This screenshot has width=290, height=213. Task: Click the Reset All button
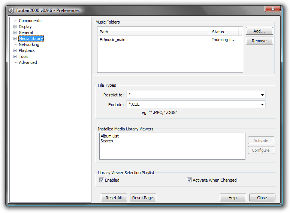[x=114, y=198]
